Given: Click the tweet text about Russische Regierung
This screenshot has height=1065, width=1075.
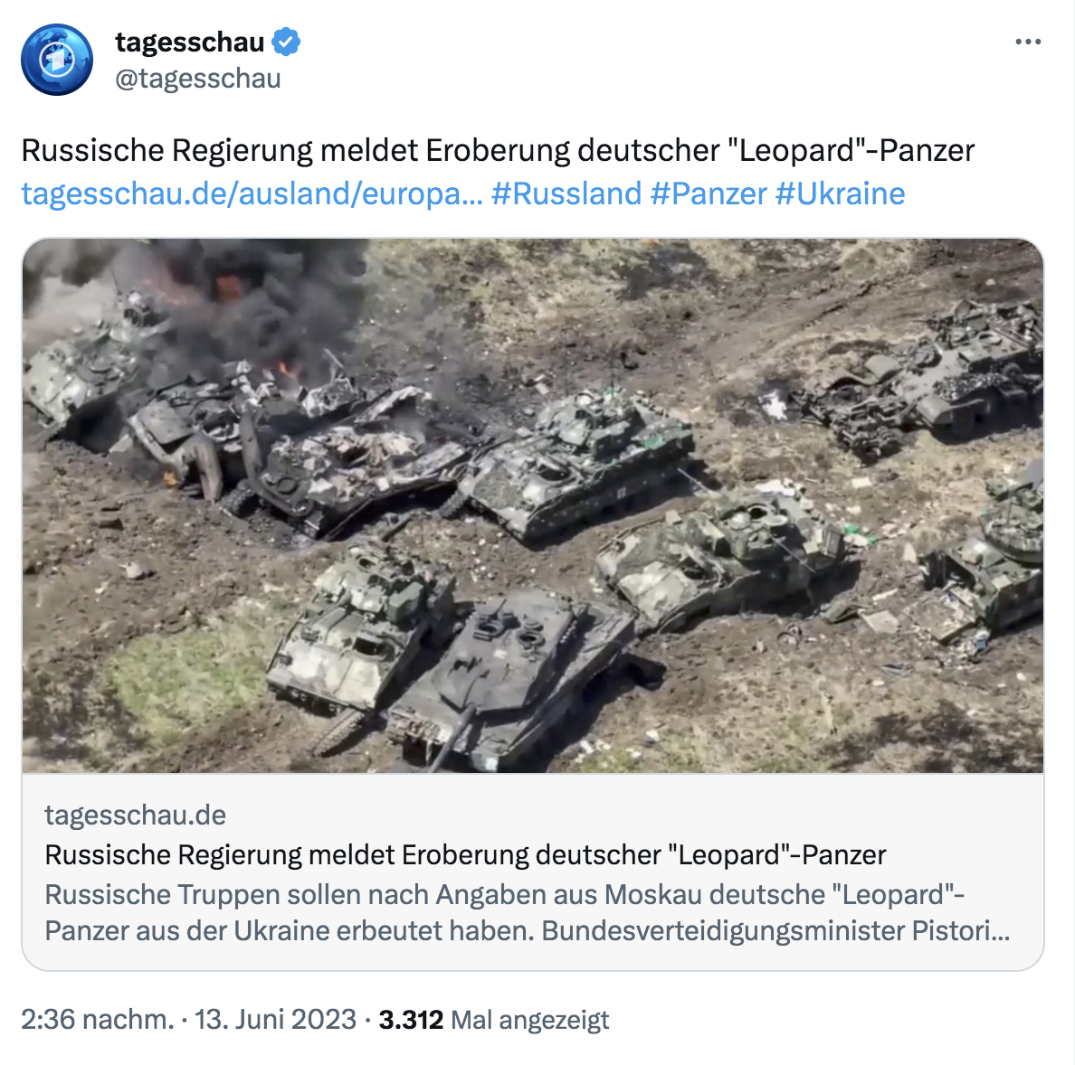Looking at the screenshot, I should (498, 151).
